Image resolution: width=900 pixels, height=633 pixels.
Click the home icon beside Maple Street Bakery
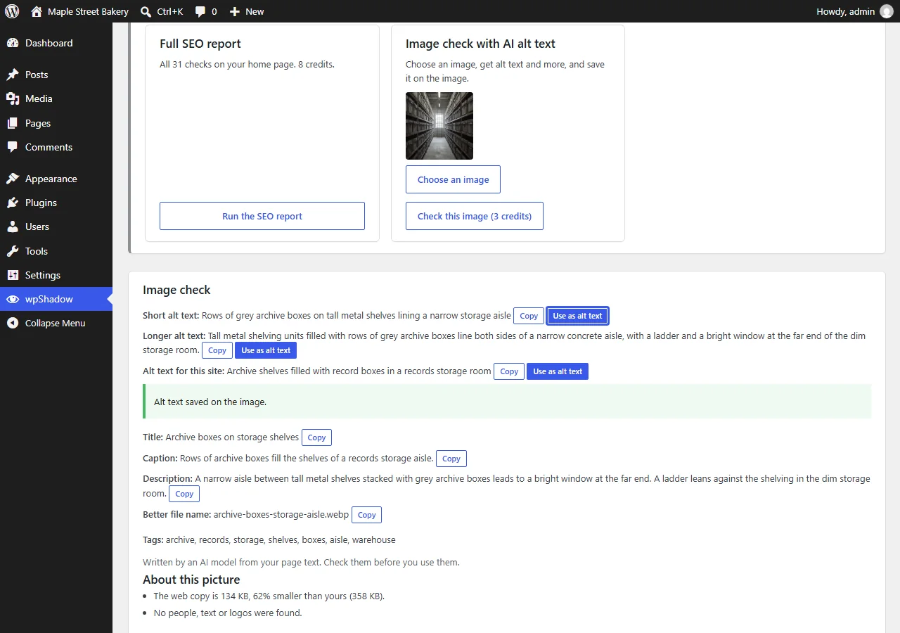(x=37, y=11)
